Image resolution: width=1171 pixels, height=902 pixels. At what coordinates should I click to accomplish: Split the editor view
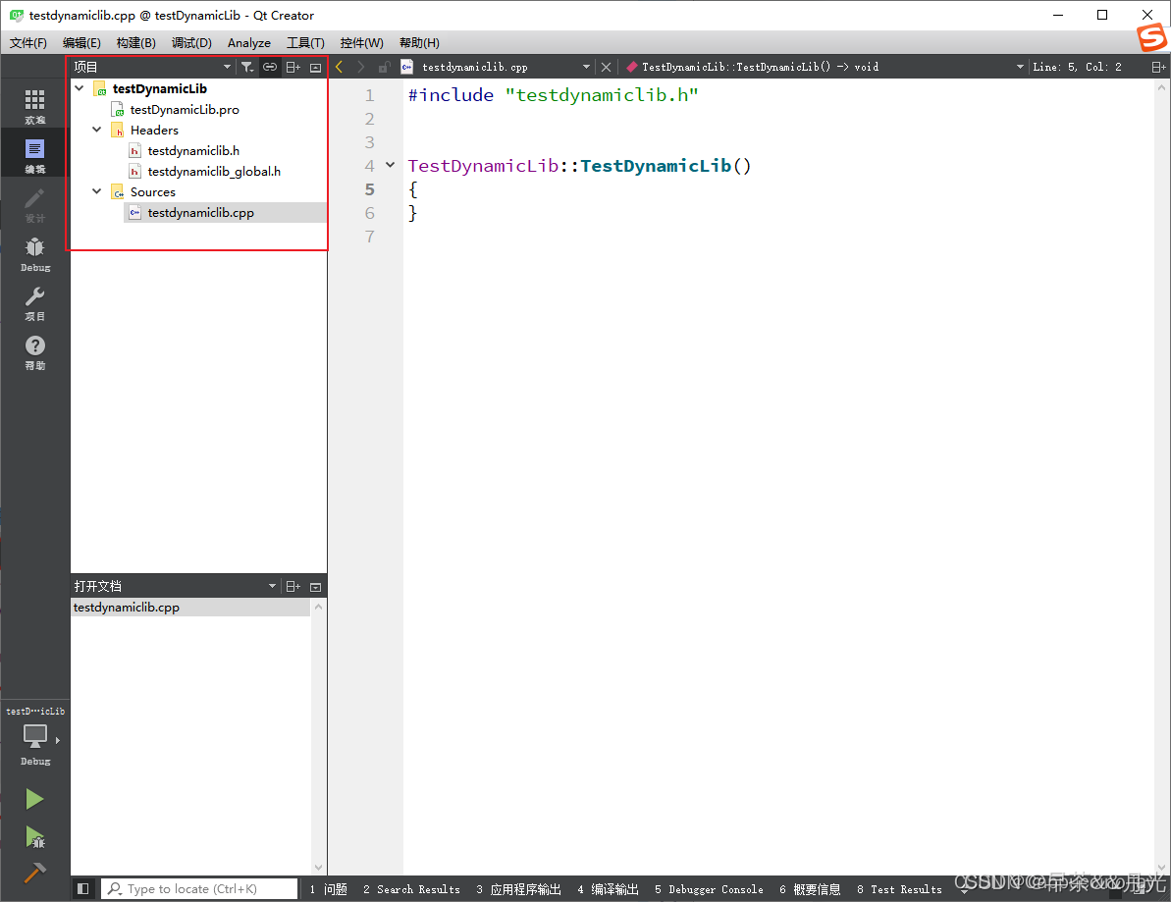point(1158,67)
